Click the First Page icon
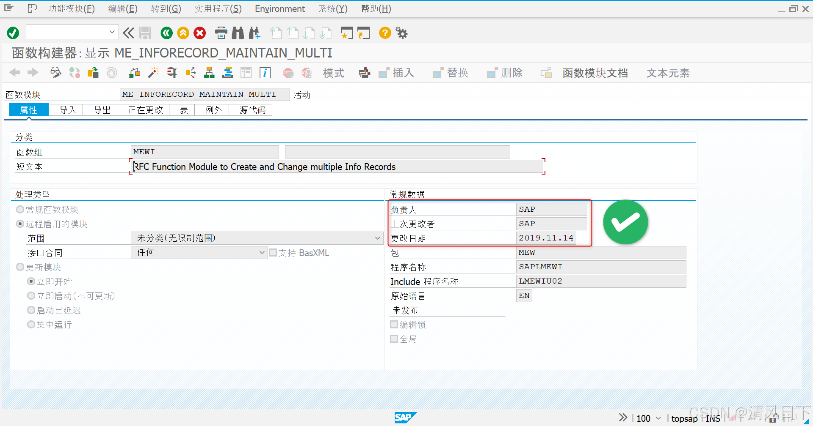813x426 pixels. pyautogui.click(x=276, y=33)
